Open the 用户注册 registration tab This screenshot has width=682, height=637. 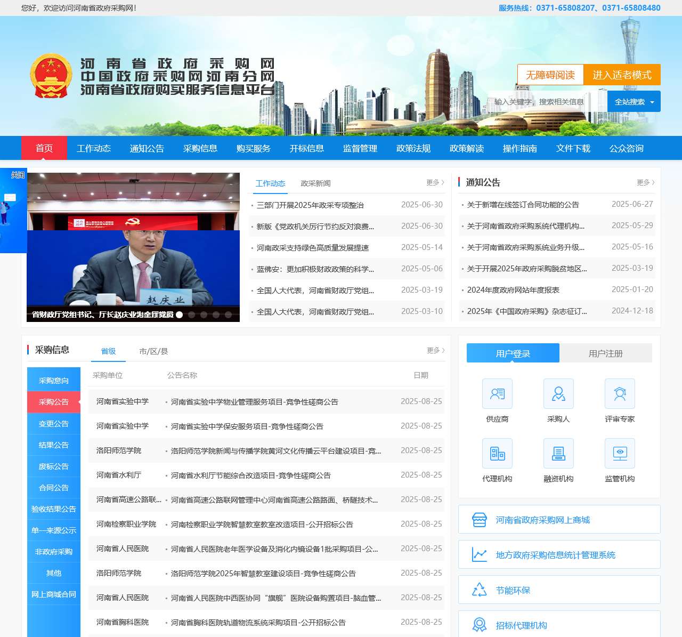pos(606,353)
